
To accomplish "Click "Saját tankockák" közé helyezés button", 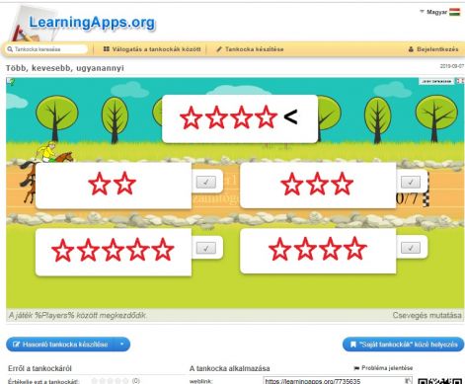I will point(404,345).
